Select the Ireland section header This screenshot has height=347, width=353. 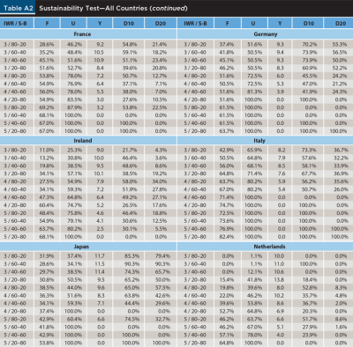pyautogui.click(x=83, y=141)
